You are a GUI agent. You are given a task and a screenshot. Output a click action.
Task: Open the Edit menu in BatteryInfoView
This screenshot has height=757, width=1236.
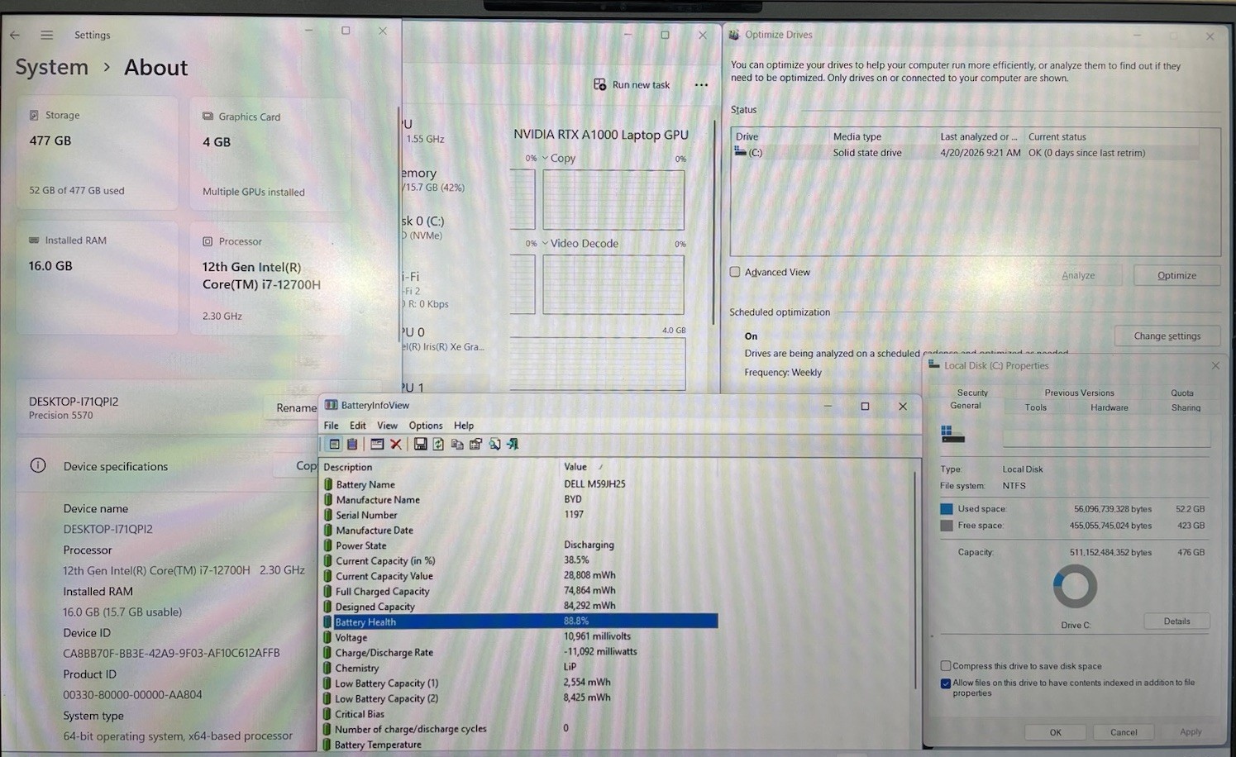(358, 426)
